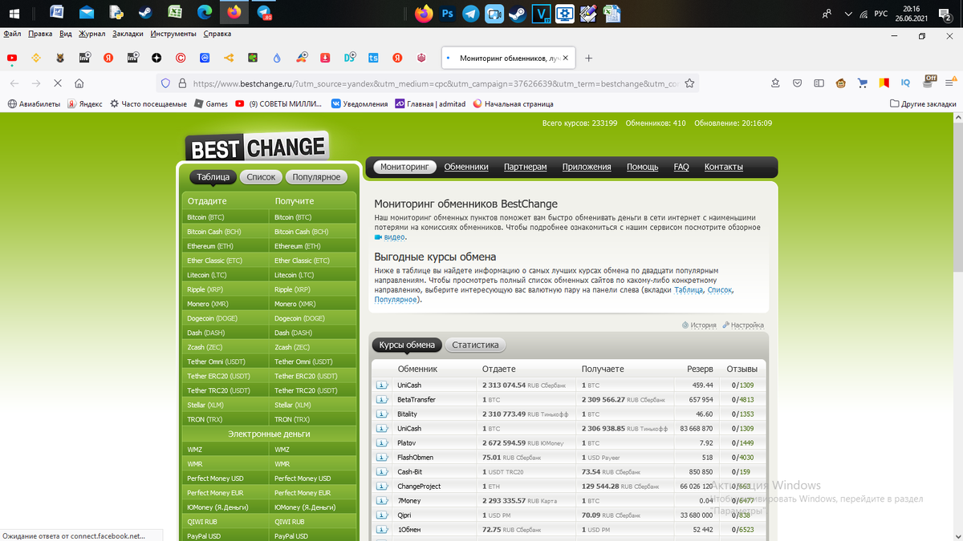The width and height of the screenshot is (963, 541).
Task: Open the pinned red download-arrow tab
Action: point(325,58)
